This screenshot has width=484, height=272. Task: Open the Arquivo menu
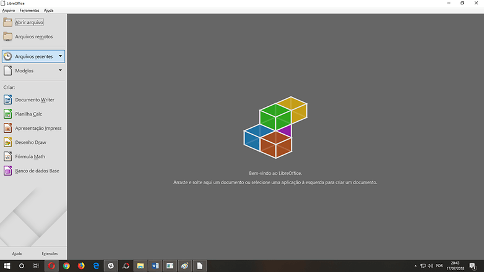[8, 10]
